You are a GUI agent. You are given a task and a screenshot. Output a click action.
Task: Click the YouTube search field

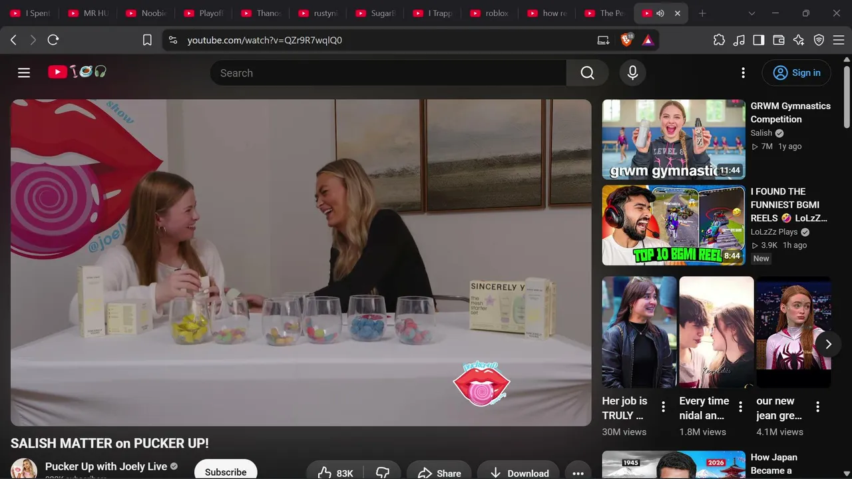(388, 73)
